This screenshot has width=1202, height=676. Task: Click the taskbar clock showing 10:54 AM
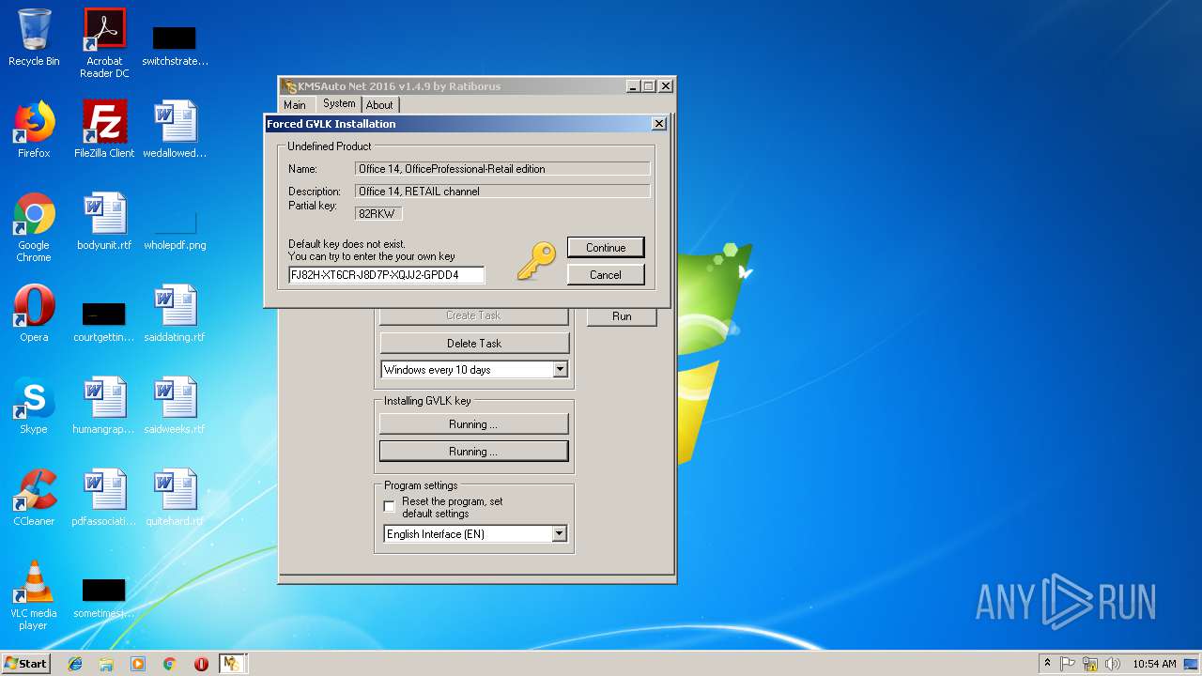(1154, 664)
